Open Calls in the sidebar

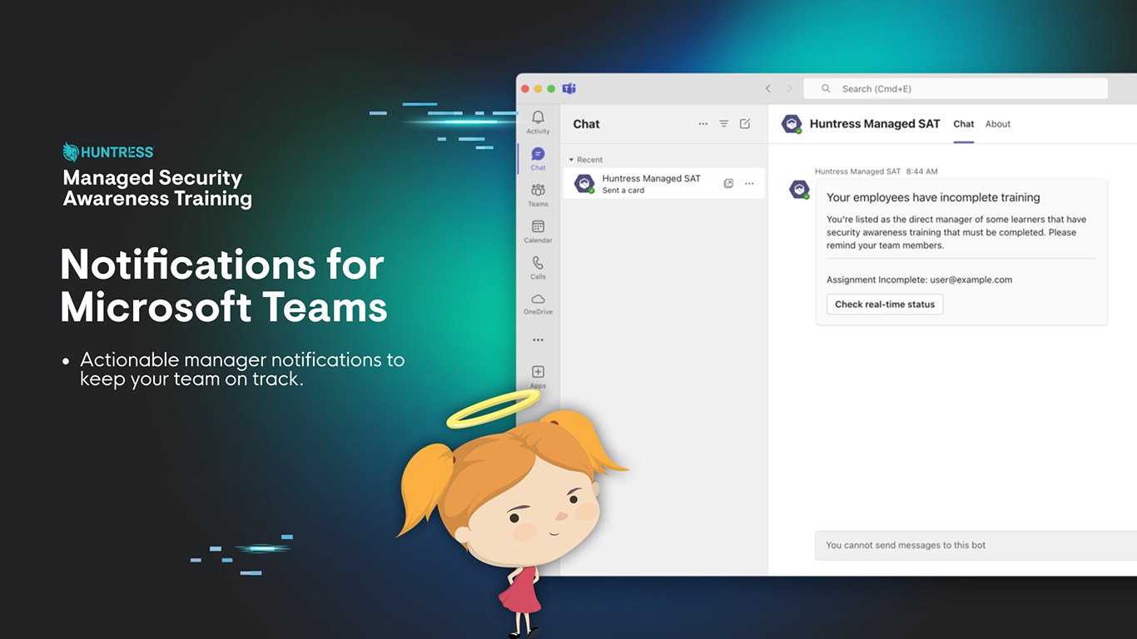[x=538, y=267]
